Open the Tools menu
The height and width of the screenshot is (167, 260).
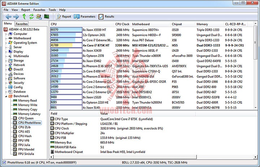coord(52,10)
